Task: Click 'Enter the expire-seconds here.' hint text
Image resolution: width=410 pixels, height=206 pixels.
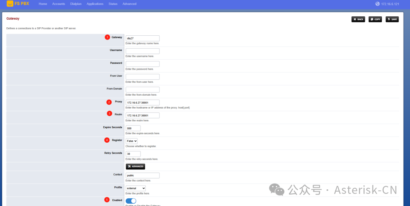Action: 142,133
